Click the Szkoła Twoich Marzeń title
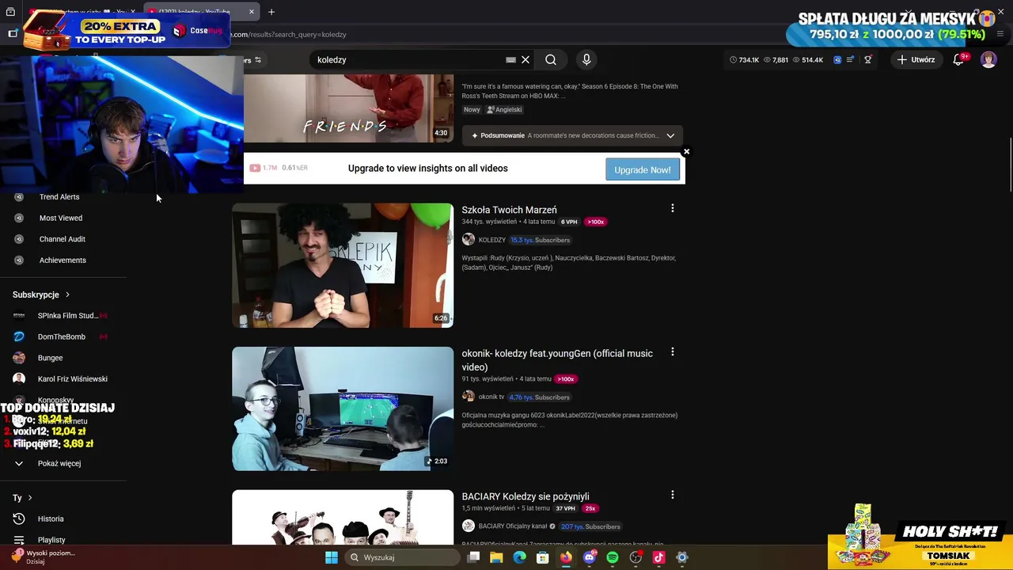The width and height of the screenshot is (1013, 570). point(509,210)
